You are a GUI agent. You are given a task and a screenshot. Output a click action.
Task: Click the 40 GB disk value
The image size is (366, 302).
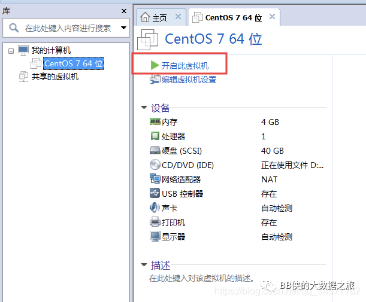pos(273,151)
